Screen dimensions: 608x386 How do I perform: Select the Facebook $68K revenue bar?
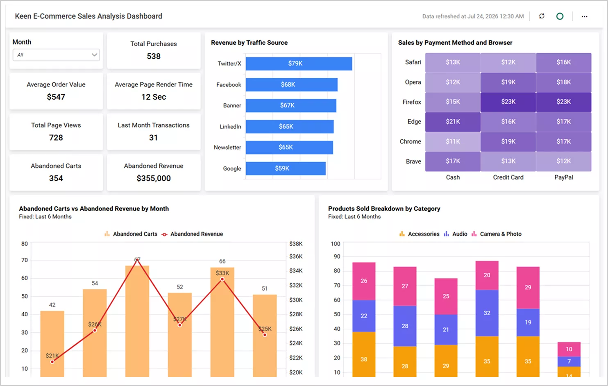point(292,84)
